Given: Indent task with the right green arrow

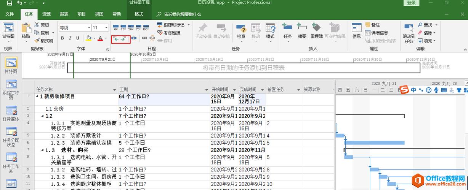Looking at the screenshot, I should click(x=123, y=39).
